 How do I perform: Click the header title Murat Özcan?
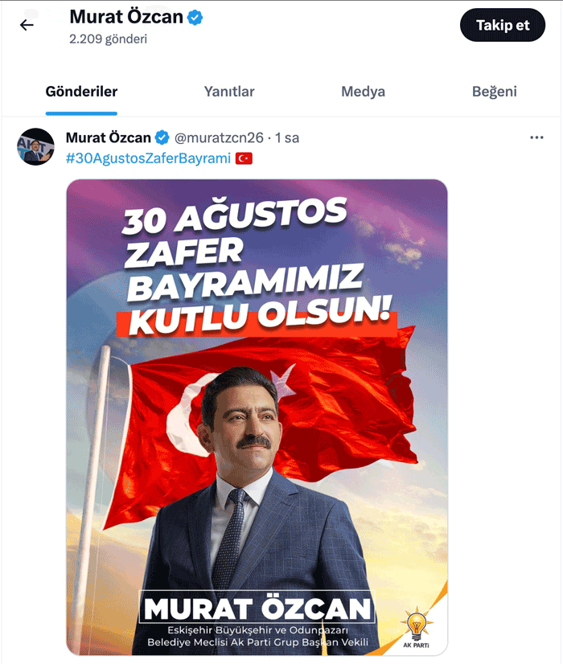point(126,18)
